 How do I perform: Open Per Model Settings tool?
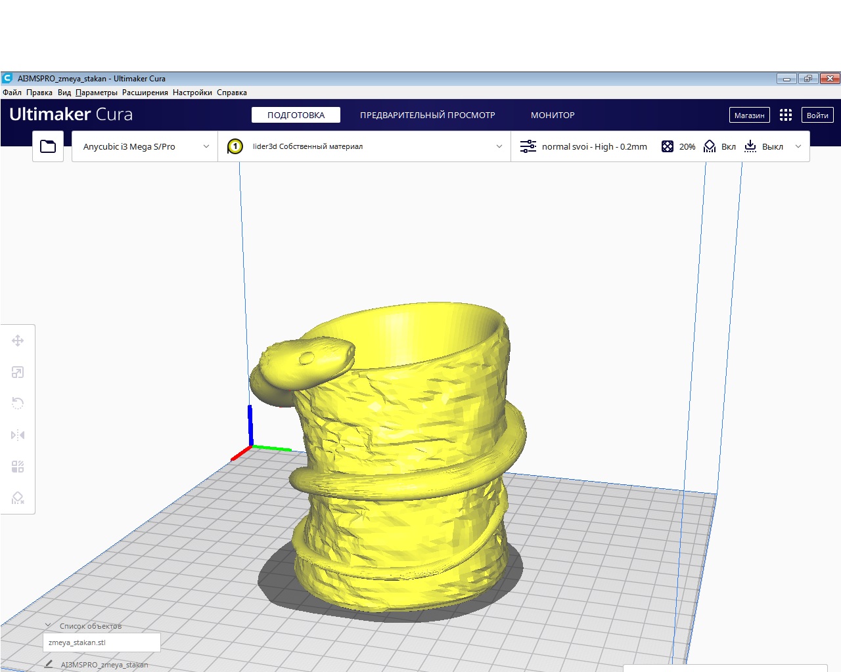[18, 467]
